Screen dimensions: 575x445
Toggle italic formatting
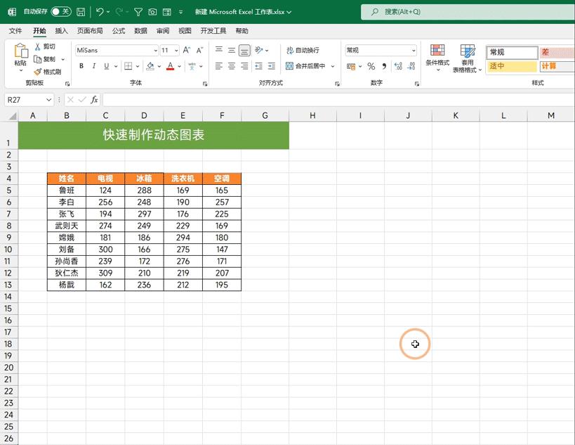tap(94, 65)
